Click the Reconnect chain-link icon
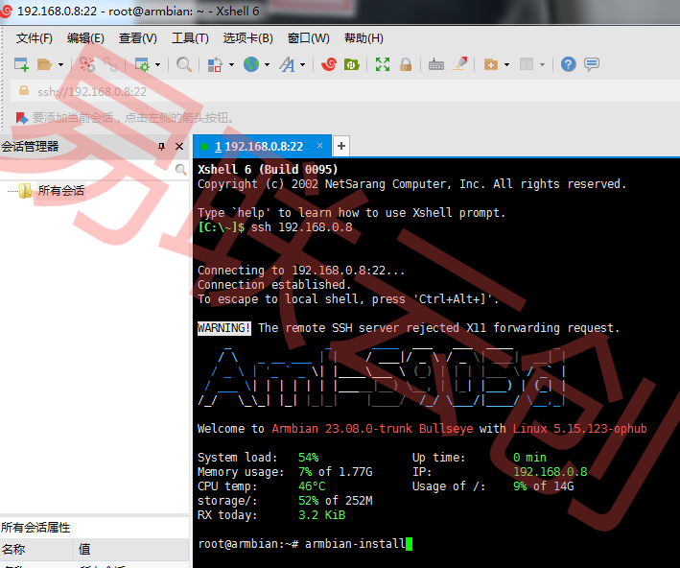The image size is (680, 568). click(x=110, y=64)
